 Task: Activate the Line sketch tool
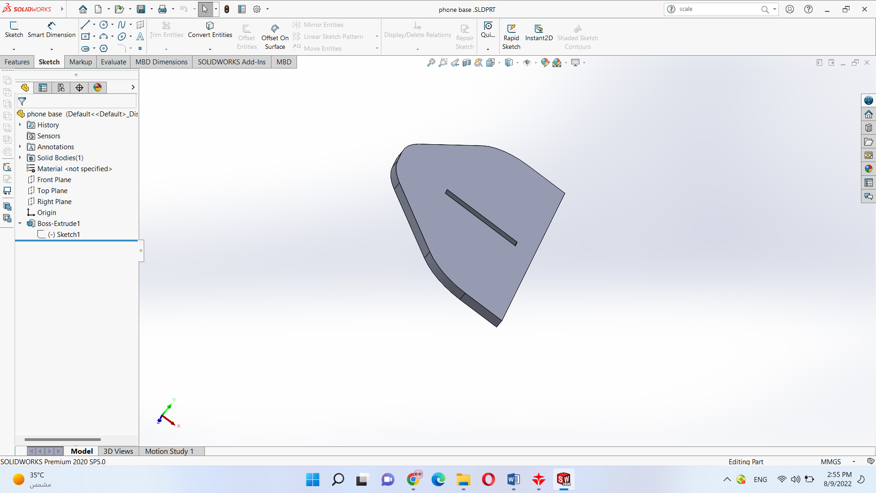click(85, 25)
